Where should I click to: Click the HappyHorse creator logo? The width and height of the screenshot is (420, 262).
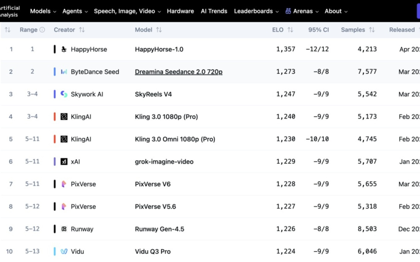pyautogui.click(x=64, y=49)
